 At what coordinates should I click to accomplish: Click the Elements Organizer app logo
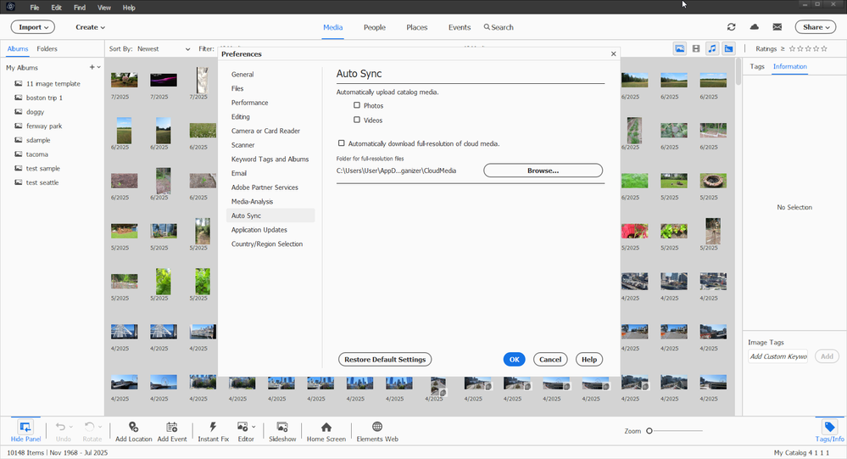point(10,7)
